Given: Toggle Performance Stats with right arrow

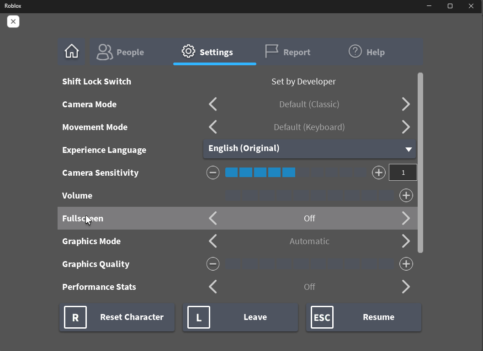Looking at the screenshot, I should (x=406, y=287).
